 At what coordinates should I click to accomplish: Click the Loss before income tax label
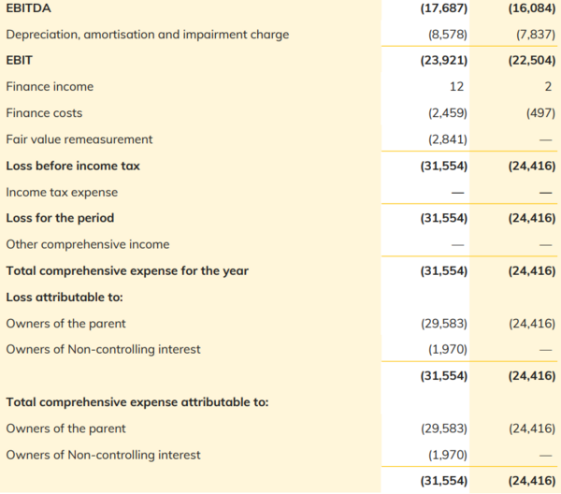pos(73,166)
